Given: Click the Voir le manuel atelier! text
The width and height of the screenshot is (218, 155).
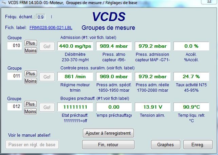Looking at the screenshot, I should 29,135.
